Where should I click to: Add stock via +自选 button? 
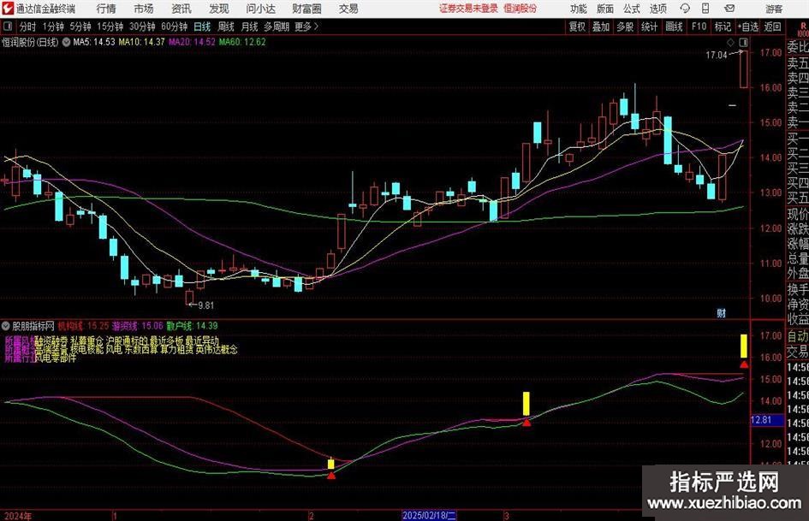[x=747, y=27]
